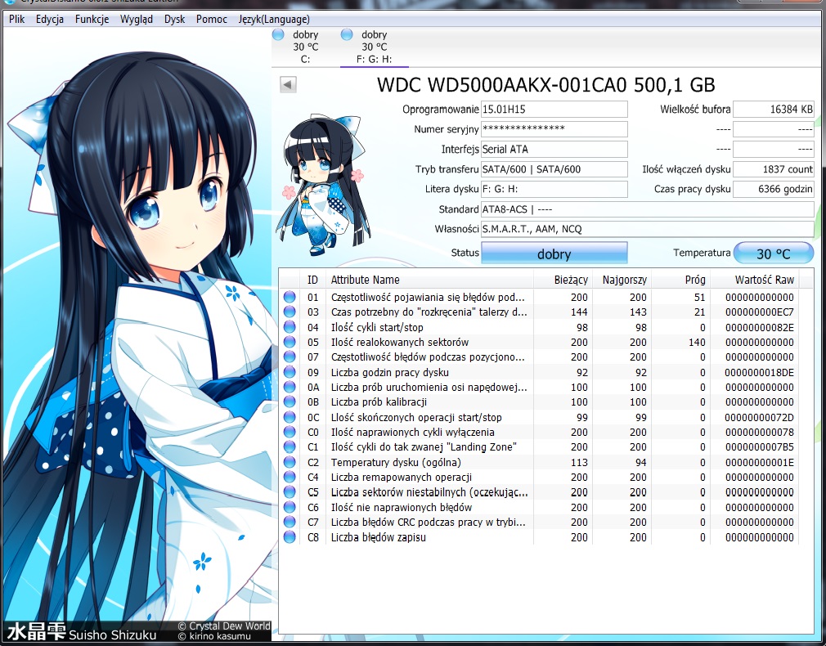826x646 pixels.
Task: Click the previous disk arrow button
Action: (x=288, y=84)
